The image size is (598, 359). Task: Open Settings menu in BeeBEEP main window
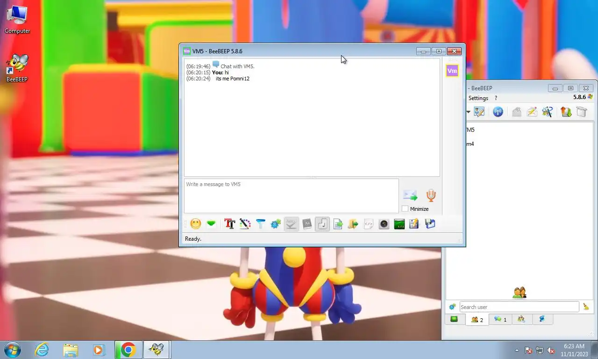pos(478,98)
